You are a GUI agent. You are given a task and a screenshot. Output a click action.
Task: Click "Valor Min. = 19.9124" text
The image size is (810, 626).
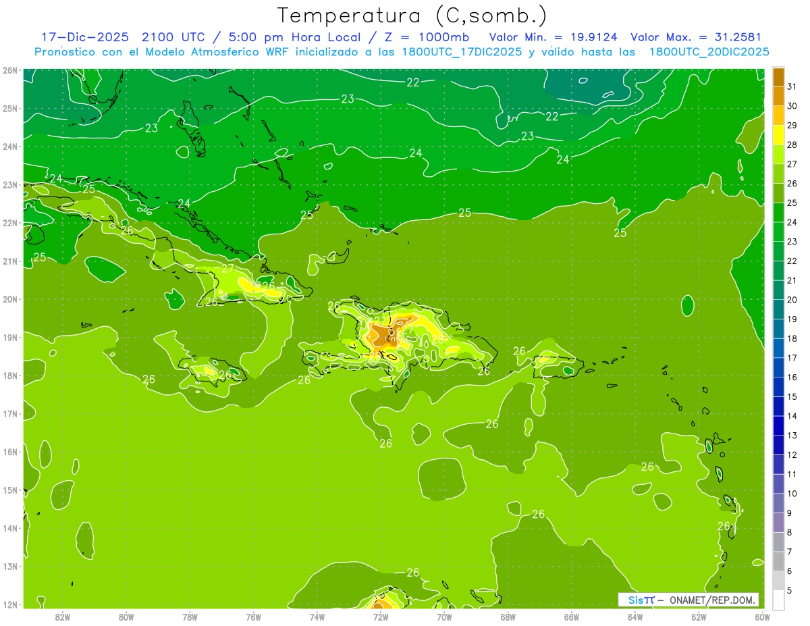[553, 37]
